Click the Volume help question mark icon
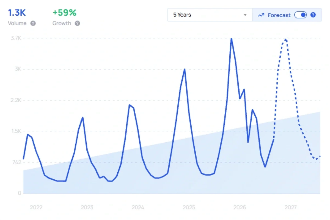330x220 pixels. coord(33,23)
